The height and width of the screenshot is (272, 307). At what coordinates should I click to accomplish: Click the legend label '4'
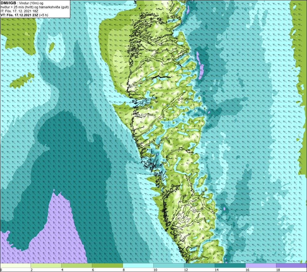62,270
